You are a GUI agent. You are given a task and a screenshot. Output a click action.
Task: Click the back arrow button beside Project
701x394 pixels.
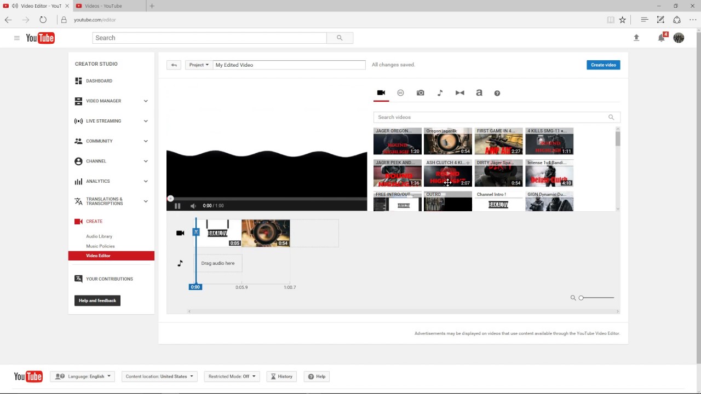tap(174, 65)
